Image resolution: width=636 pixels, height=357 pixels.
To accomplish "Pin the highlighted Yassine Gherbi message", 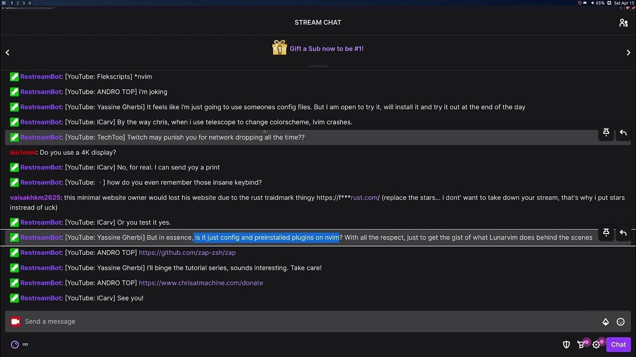I will pos(606,233).
